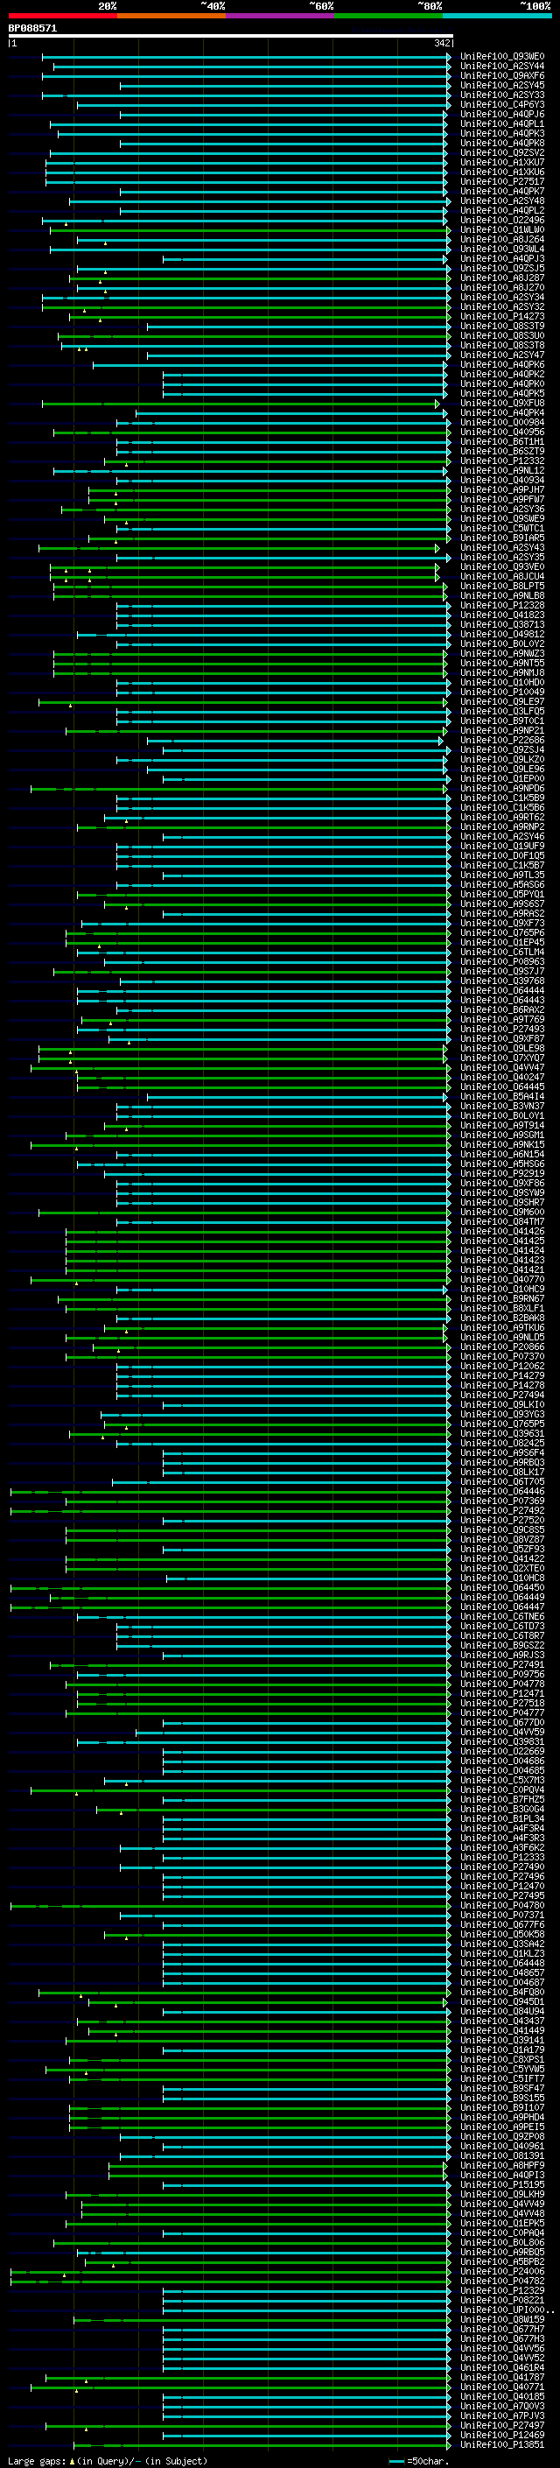Select the UniRef100_P15195 label

(x=502, y=2184)
